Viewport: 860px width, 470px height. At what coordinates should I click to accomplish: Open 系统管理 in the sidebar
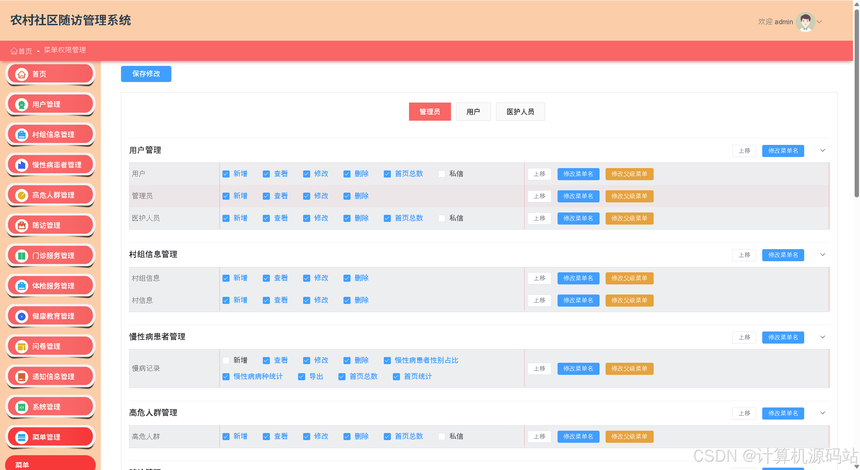point(50,407)
